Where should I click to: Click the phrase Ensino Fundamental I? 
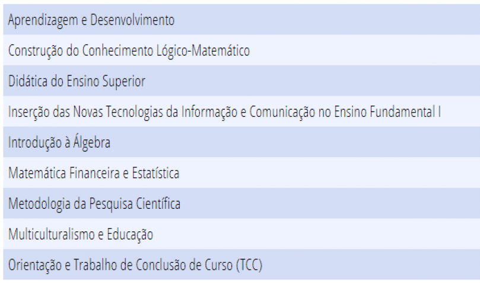(387, 112)
